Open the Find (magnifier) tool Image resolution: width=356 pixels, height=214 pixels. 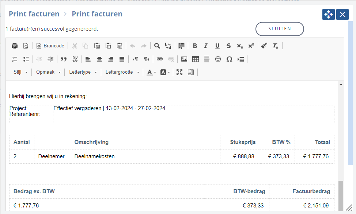click(x=157, y=46)
